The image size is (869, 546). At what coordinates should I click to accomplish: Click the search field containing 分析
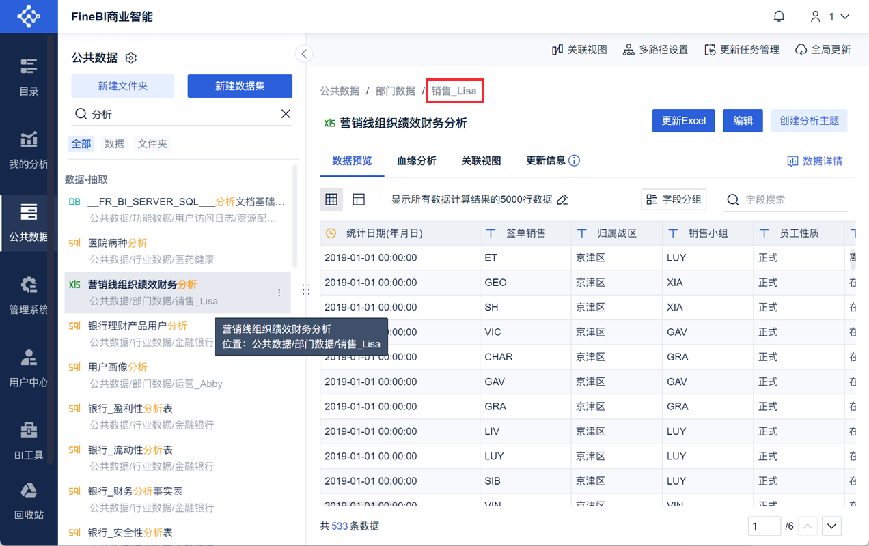tap(181, 114)
